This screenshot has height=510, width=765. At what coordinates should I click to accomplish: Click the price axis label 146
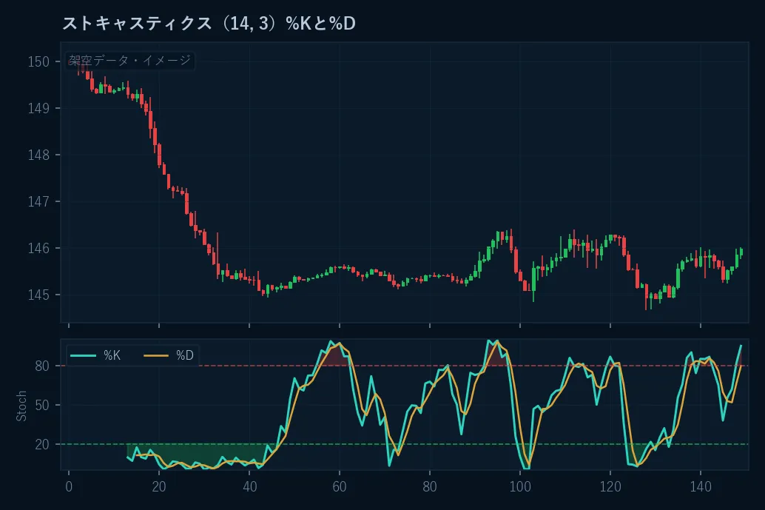[38, 249]
